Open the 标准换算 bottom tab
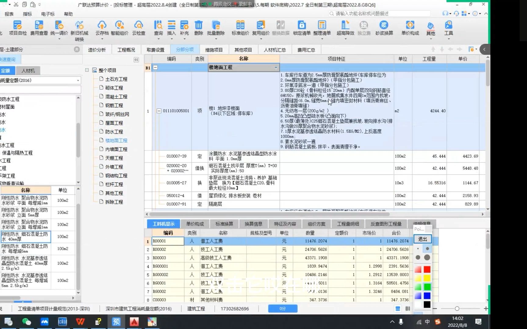The height and width of the screenshot is (329, 527). click(x=224, y=224)
